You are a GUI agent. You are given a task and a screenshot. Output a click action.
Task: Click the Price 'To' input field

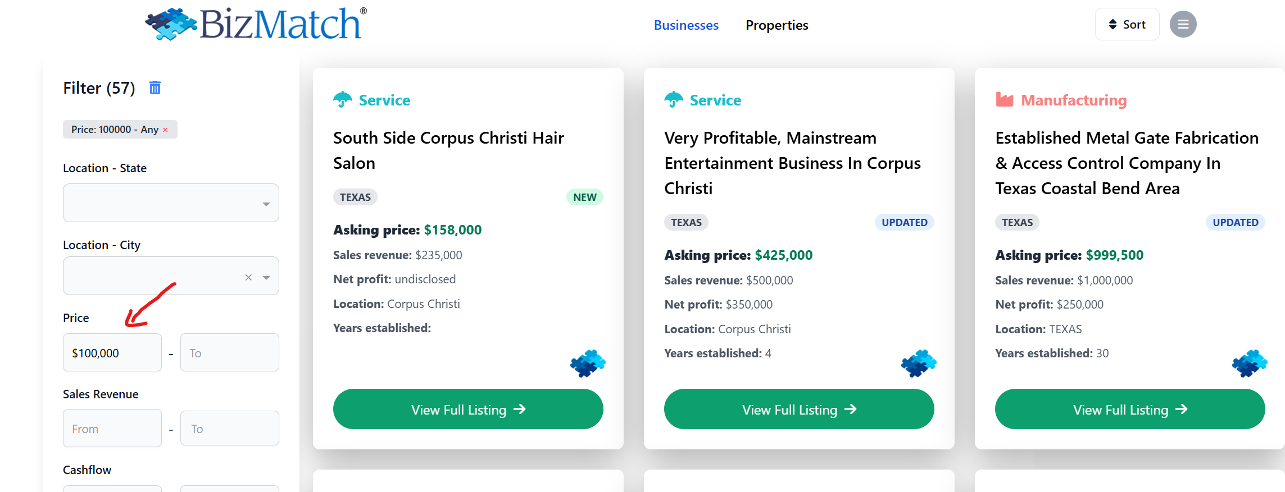click(229, 353)
